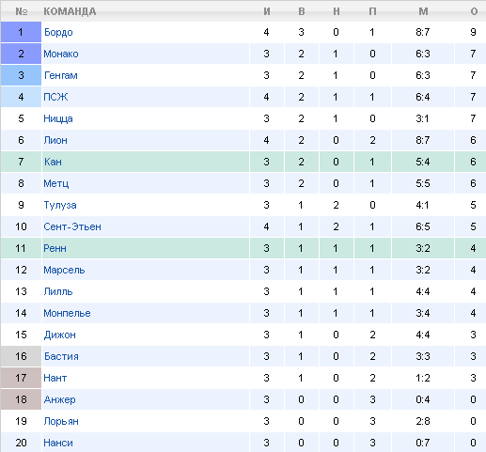Click the highlighted Ренн team link
486x452 pixels.
coord(55,248)
